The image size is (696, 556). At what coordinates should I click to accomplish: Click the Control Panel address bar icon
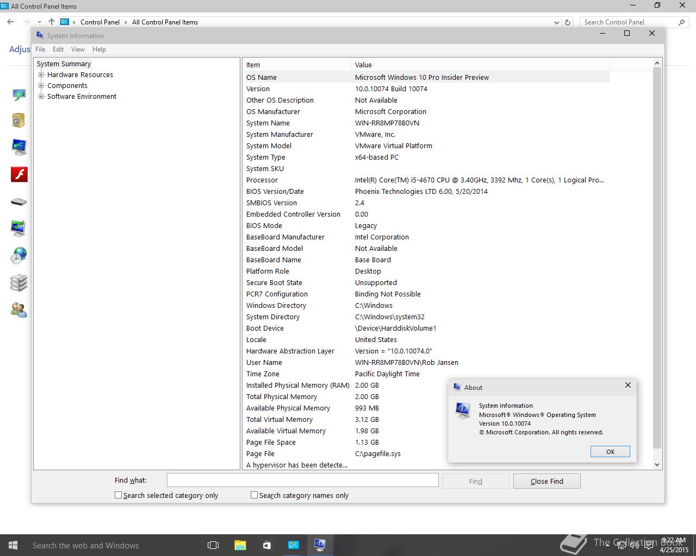coord(65,22)
